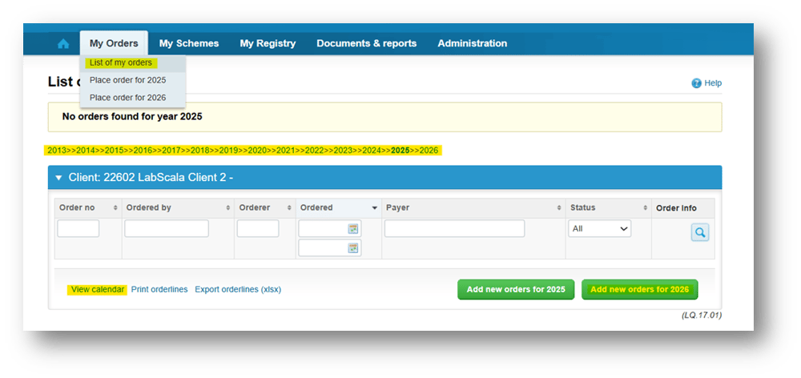
Task: Open the first Ordered date calendar picker
Action: tap(353, 229)
